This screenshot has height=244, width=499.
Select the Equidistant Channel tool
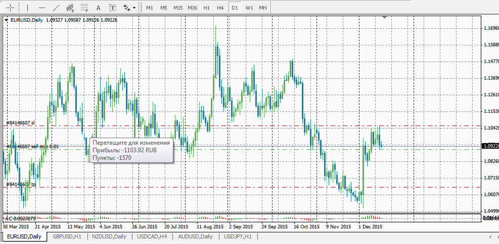pyautogui.click(x=70, y=8)
